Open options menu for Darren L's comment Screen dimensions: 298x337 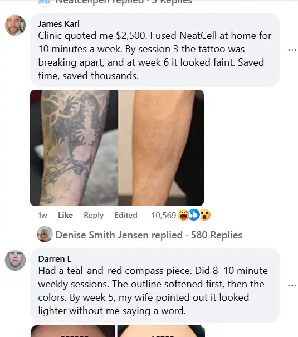[292, 285]
